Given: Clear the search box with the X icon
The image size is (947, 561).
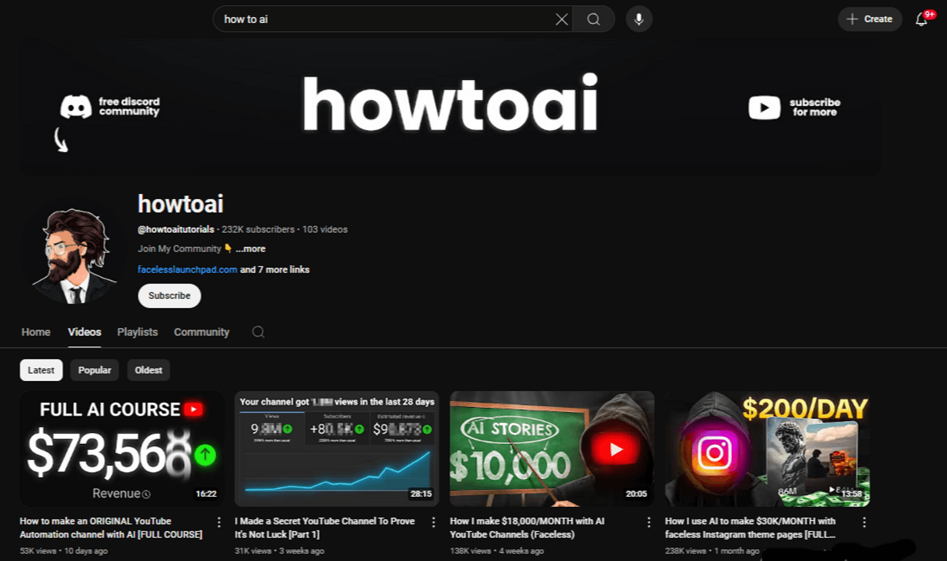Looking at the screenshot, I should [561, 19].
